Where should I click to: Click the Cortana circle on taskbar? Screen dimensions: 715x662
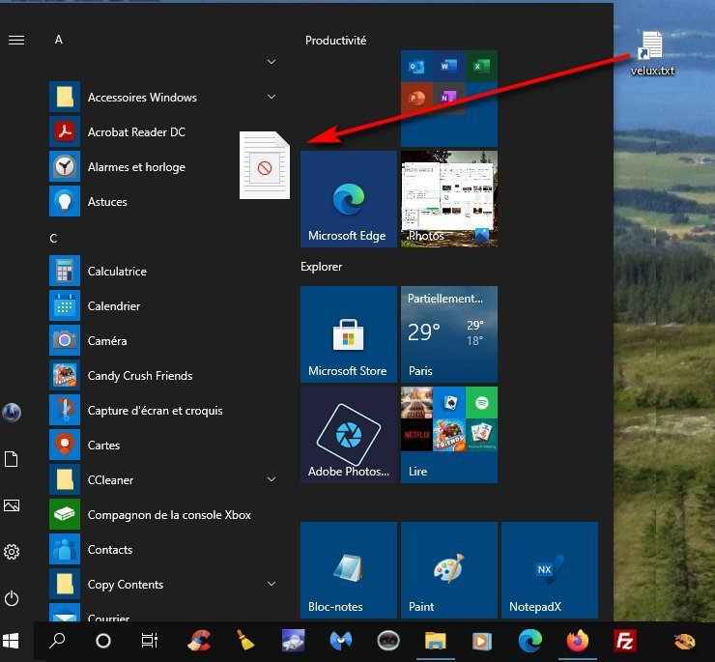(103, 641)
